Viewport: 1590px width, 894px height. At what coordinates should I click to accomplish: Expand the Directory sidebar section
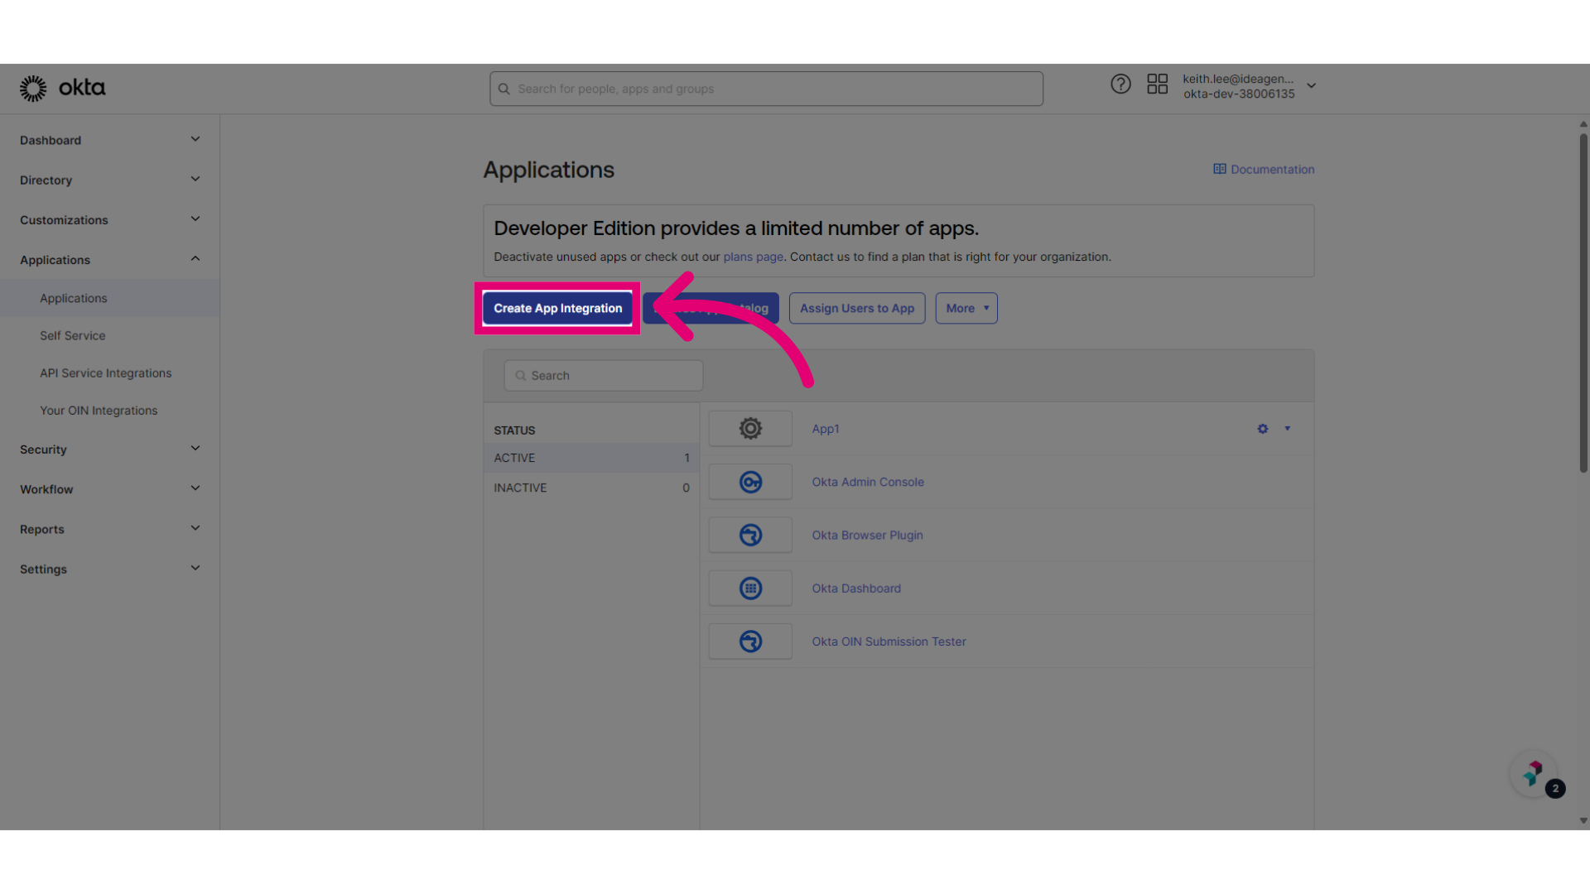(195, 179)
